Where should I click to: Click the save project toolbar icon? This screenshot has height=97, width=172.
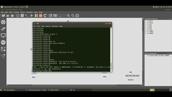click(12, 16)
